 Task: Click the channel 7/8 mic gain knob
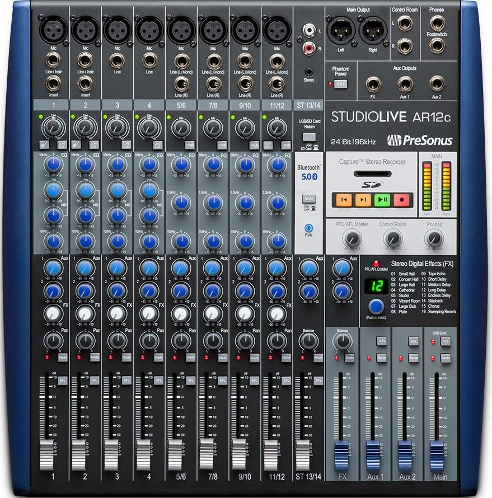[213, 128]
